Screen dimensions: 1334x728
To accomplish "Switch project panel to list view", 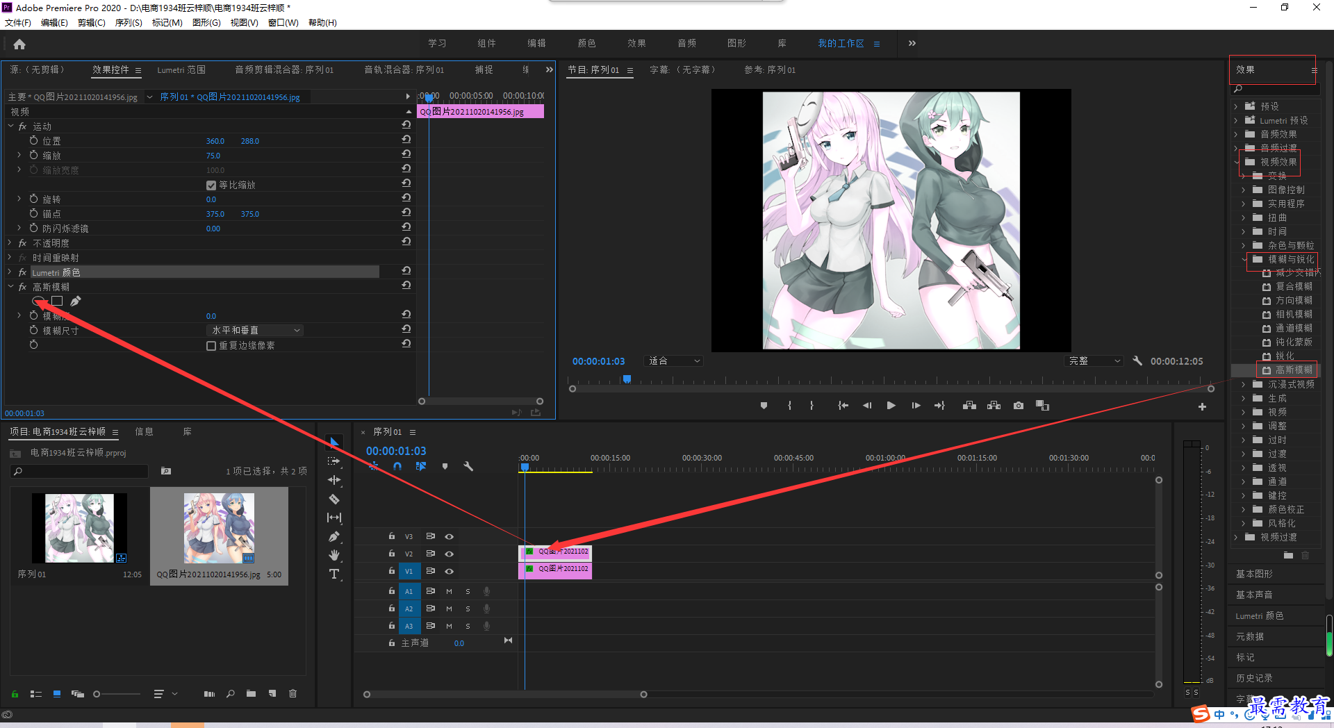I will click(36, 694).
